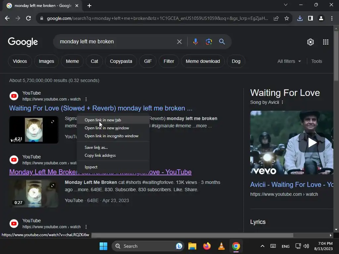339x254 pixels.
Task: Open the Waiting For Love (Slowed + Reverb) result
Action: (101, 108)
